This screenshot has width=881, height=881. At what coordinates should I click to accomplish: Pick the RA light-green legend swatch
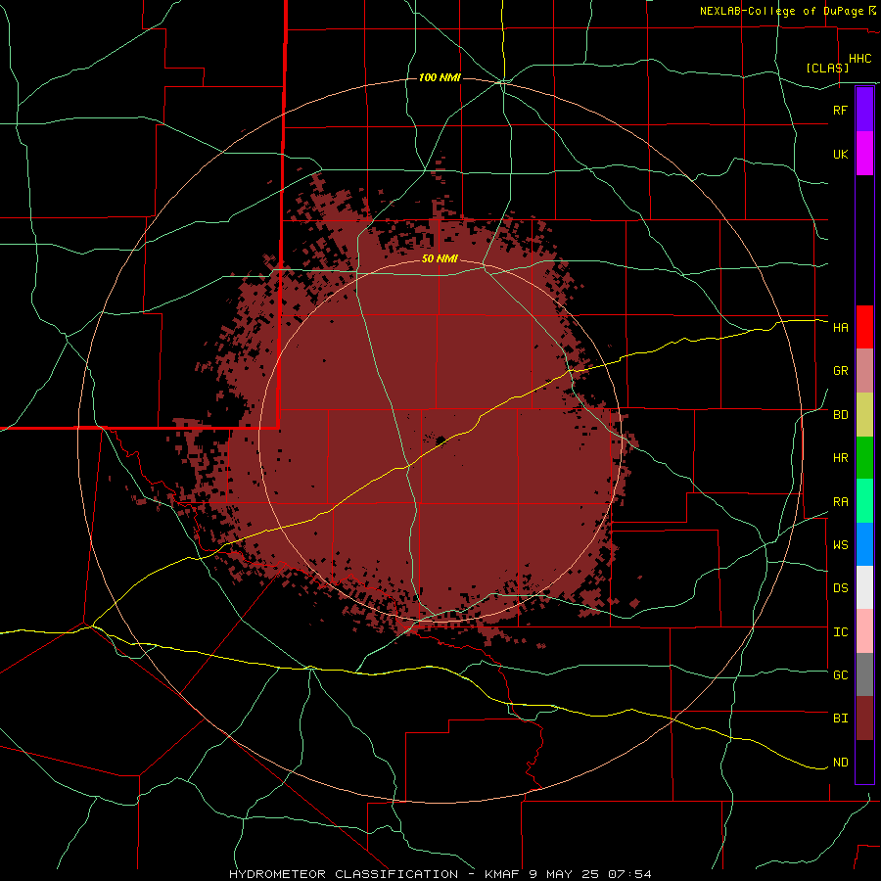[864, 501]
